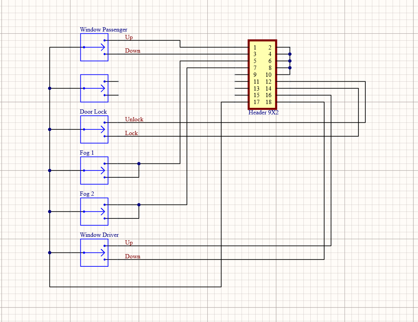Click the junction dot at Fog 2 outputs
418x322 pixels.
pyautogui.click(x=139, y=205)
